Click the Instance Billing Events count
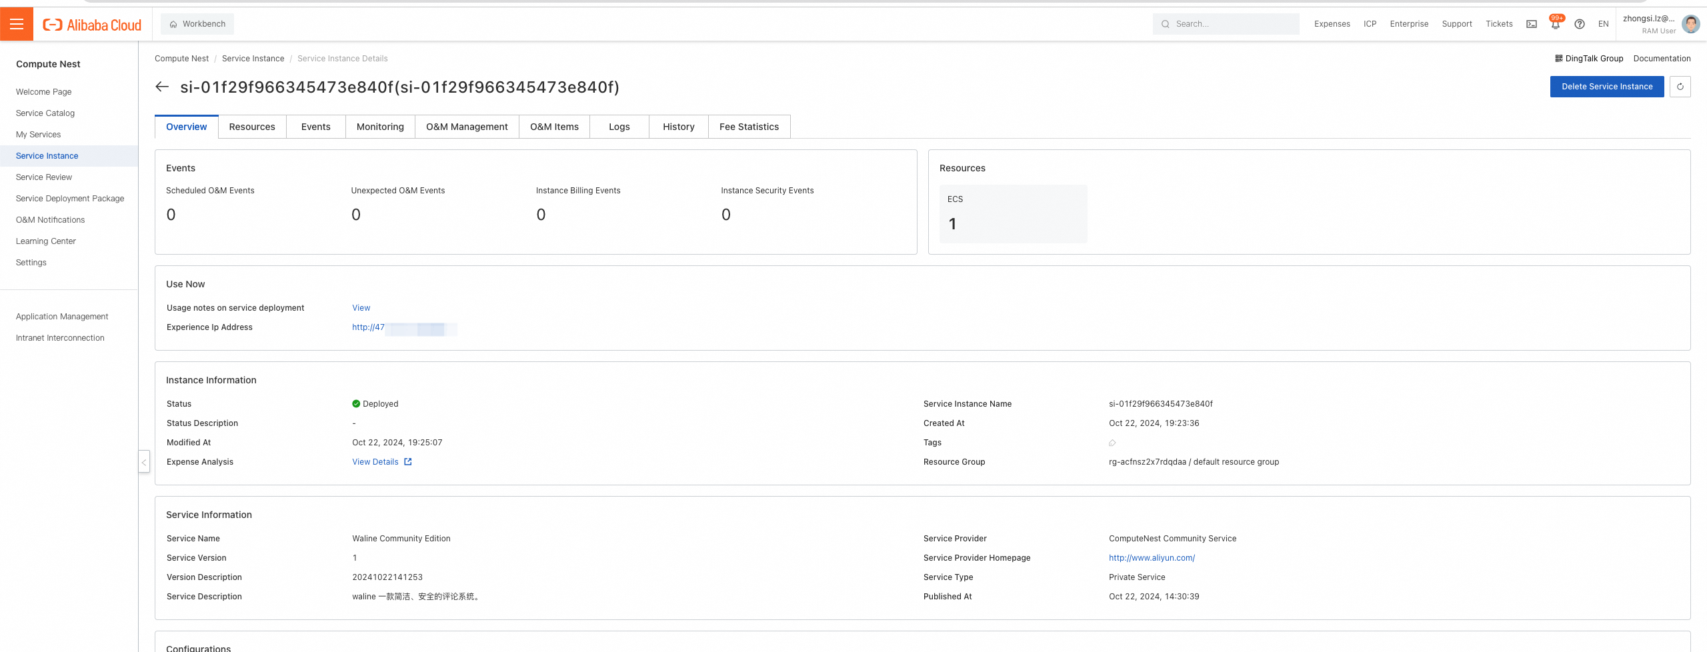 [x=541, y=215]
